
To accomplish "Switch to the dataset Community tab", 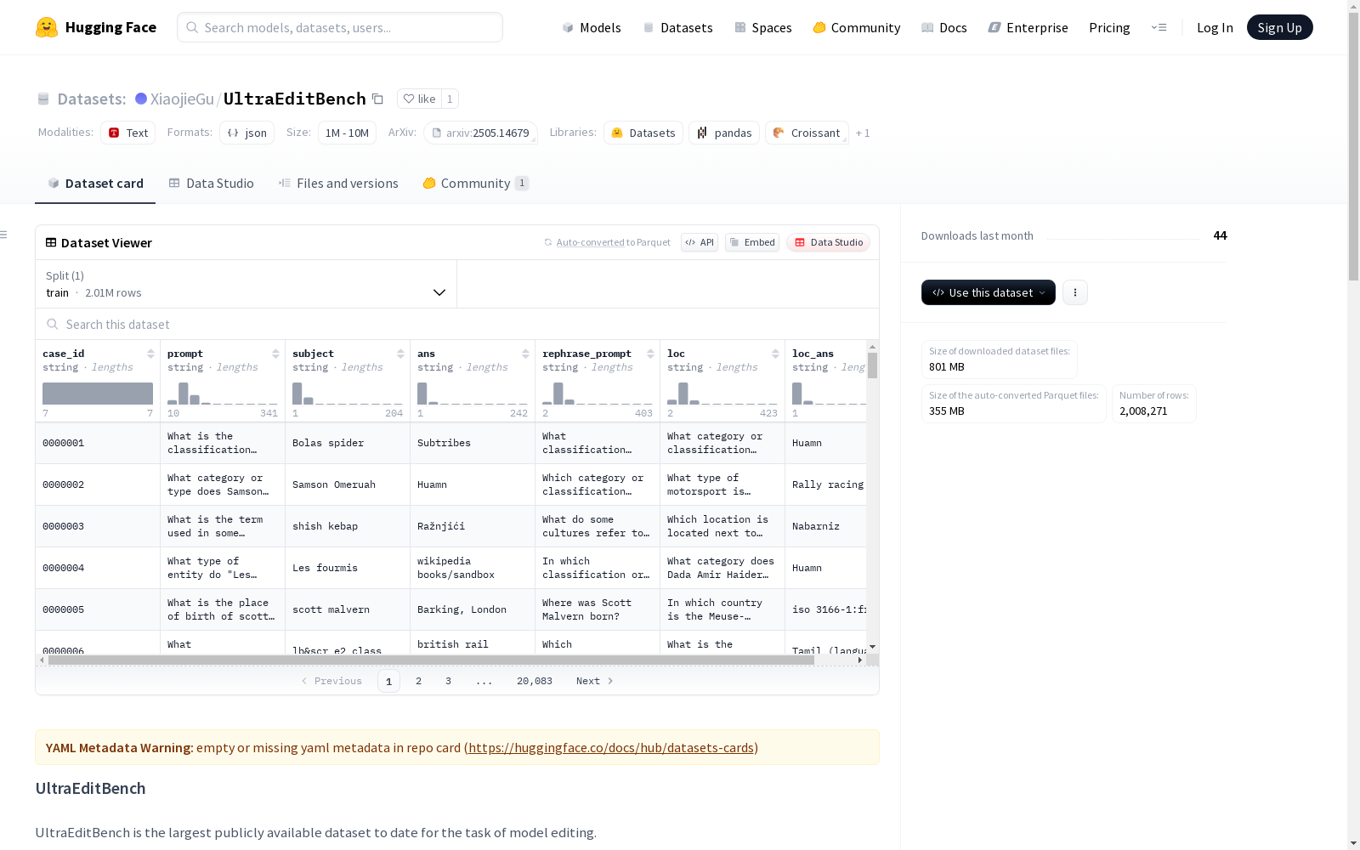I will click(476, 184).
